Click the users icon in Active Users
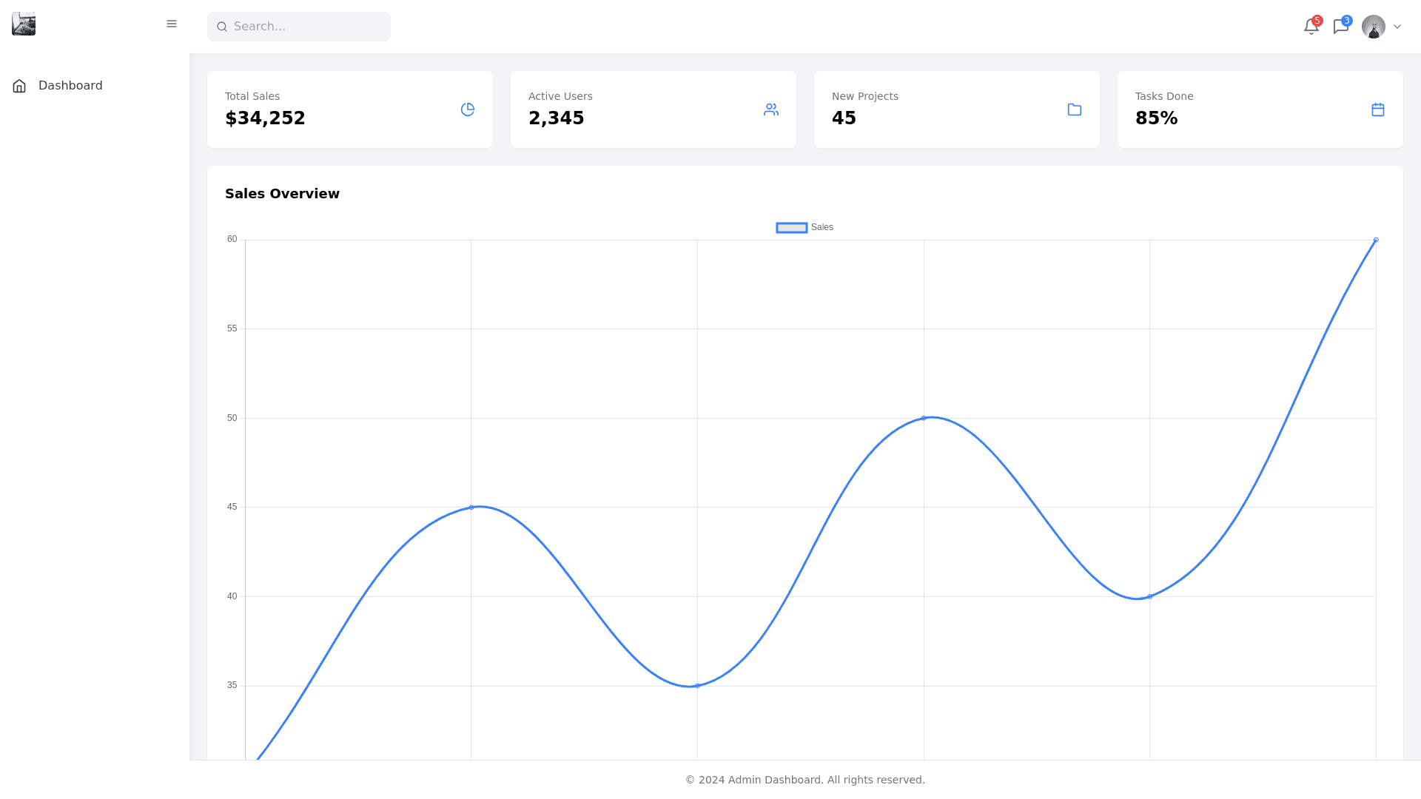 (x=770, y=109)
